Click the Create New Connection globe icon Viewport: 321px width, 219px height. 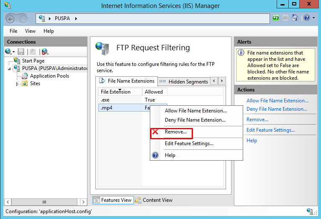pyautogui.click(x=8, y=52)
